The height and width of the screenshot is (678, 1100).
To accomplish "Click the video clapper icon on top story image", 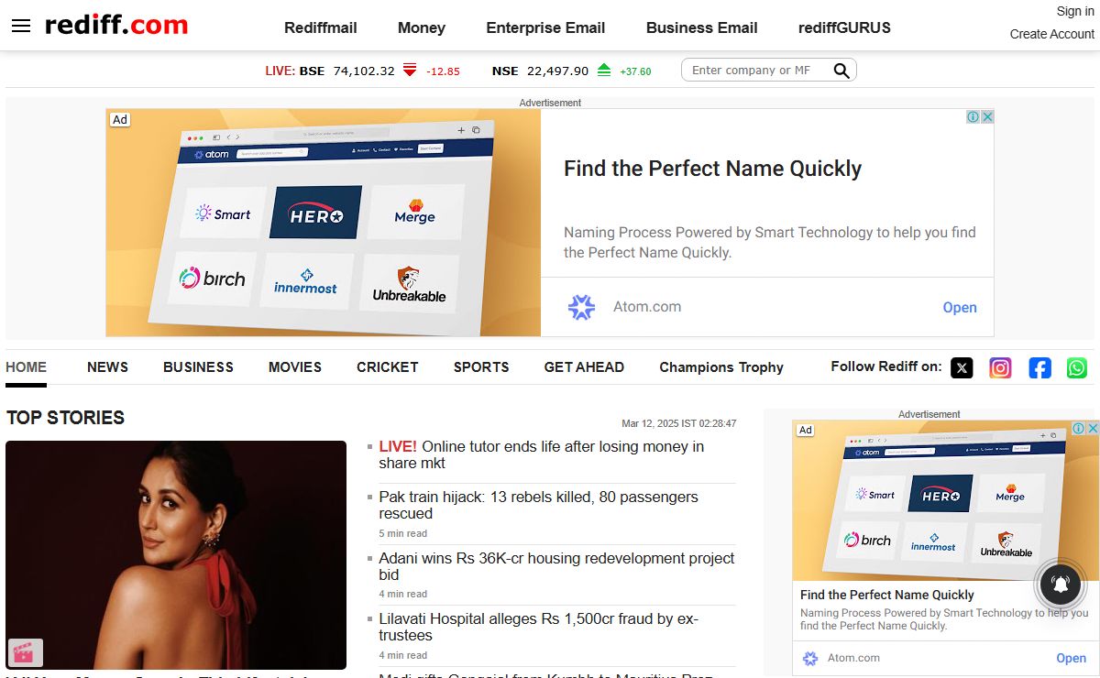I will 26,652.
